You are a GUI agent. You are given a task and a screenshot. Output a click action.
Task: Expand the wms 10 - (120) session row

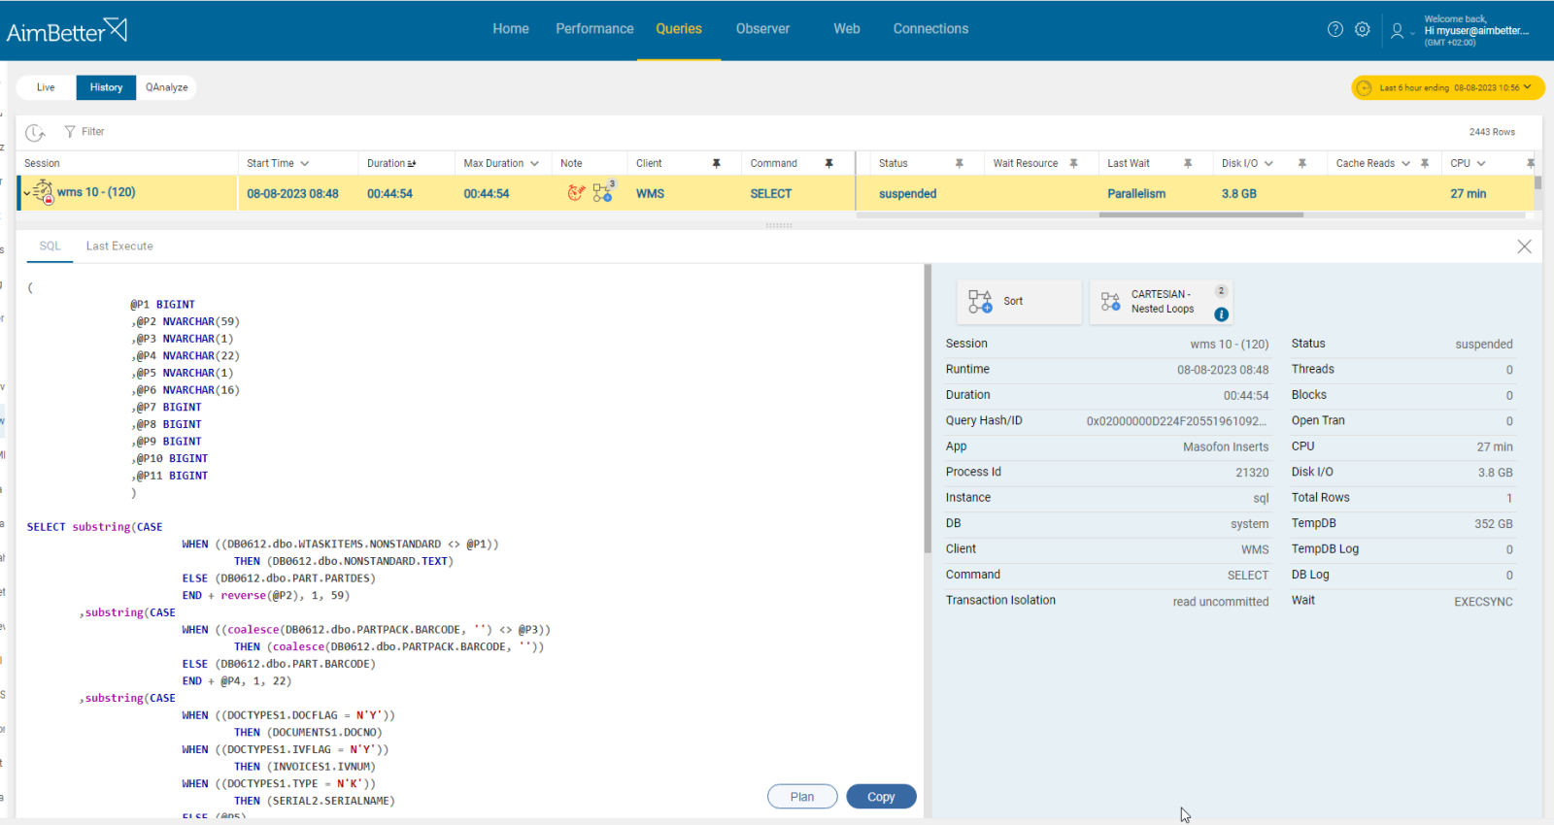(26, 193)
